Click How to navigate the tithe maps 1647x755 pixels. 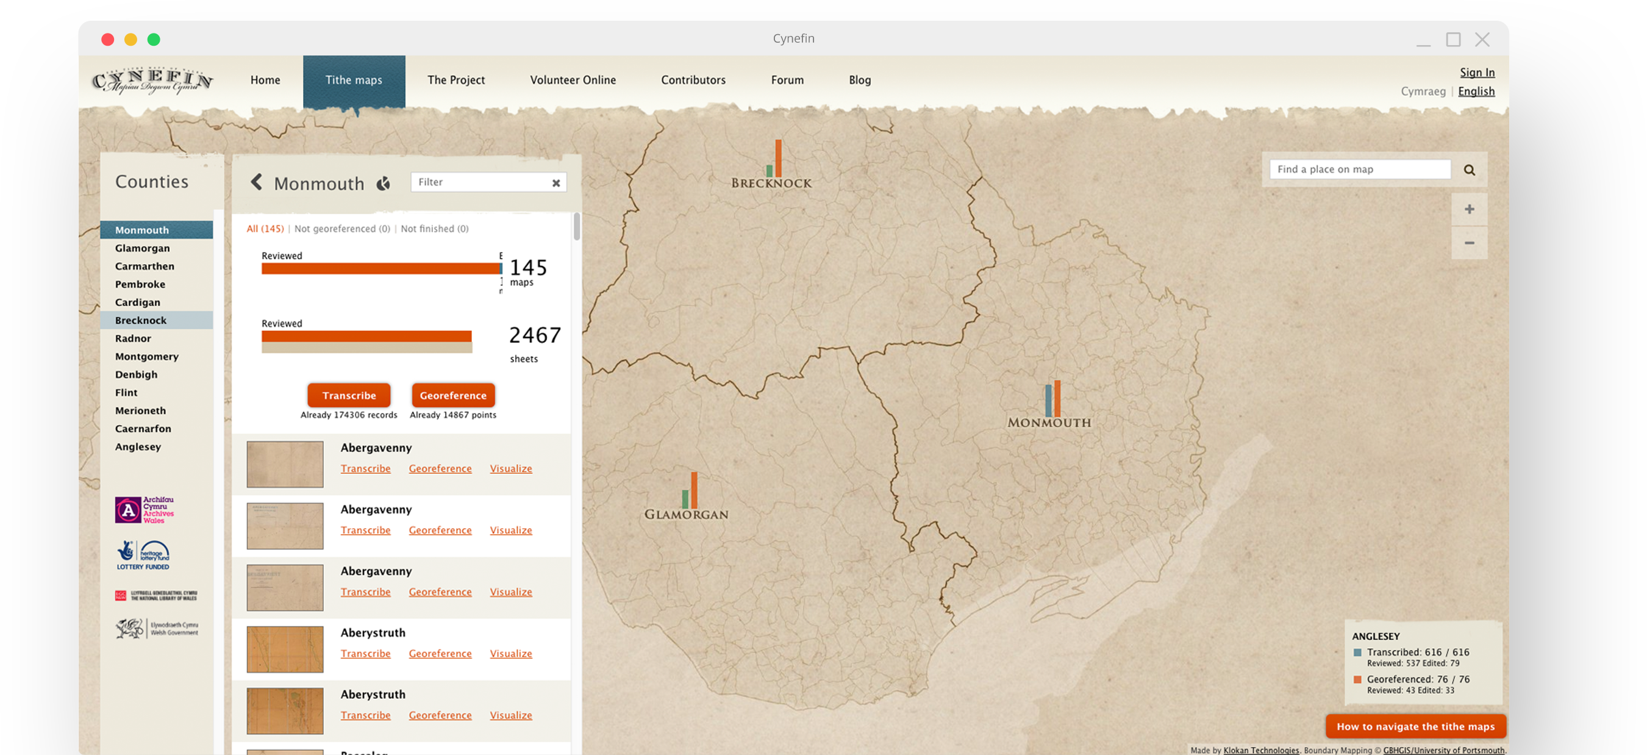1415,726
